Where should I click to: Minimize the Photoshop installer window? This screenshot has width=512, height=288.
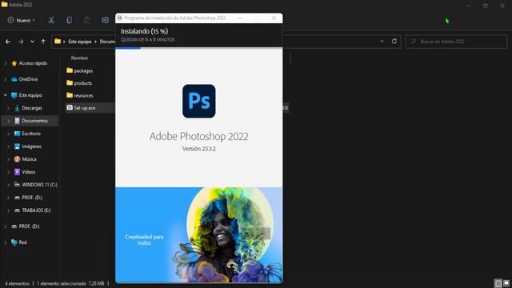pos(240,18)
